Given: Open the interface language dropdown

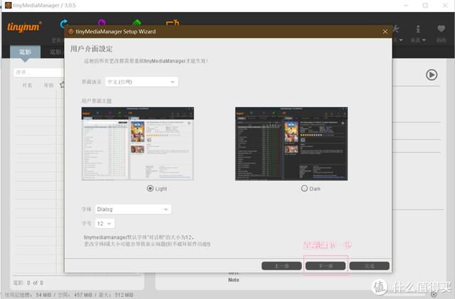Looking at the screenshot, I should tap(141, 82).
